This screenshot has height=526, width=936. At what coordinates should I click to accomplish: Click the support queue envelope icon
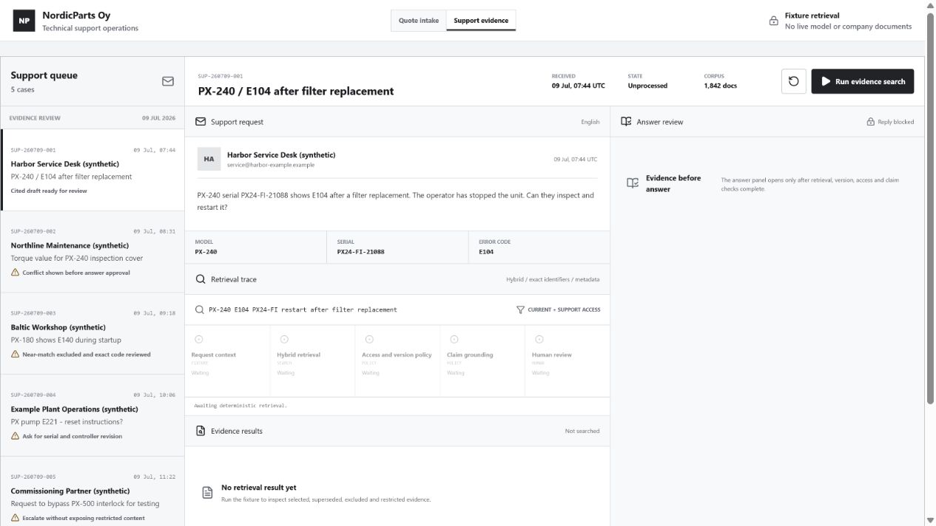[x=168, y=81]
